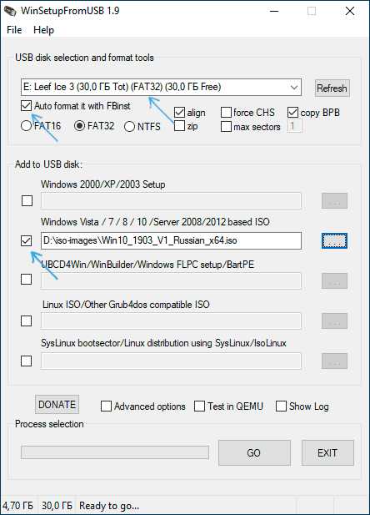The width and height of the screenshot is (370, 515).
Task: Enable the Windows 2000/XP/2003 Setup checkbox
Action: 27,200
